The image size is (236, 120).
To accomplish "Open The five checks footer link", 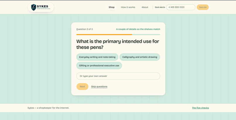I will pos(200,108).
